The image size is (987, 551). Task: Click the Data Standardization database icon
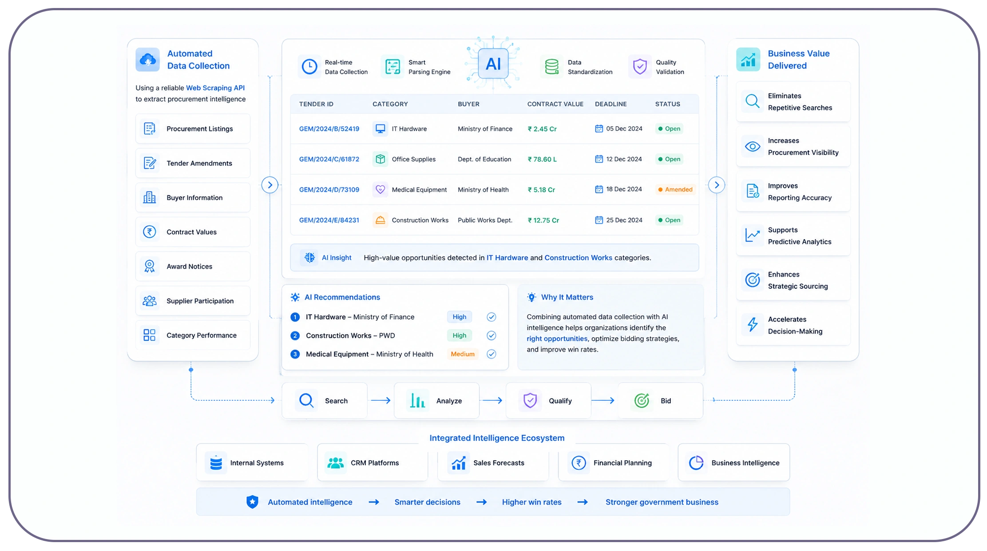552,67
